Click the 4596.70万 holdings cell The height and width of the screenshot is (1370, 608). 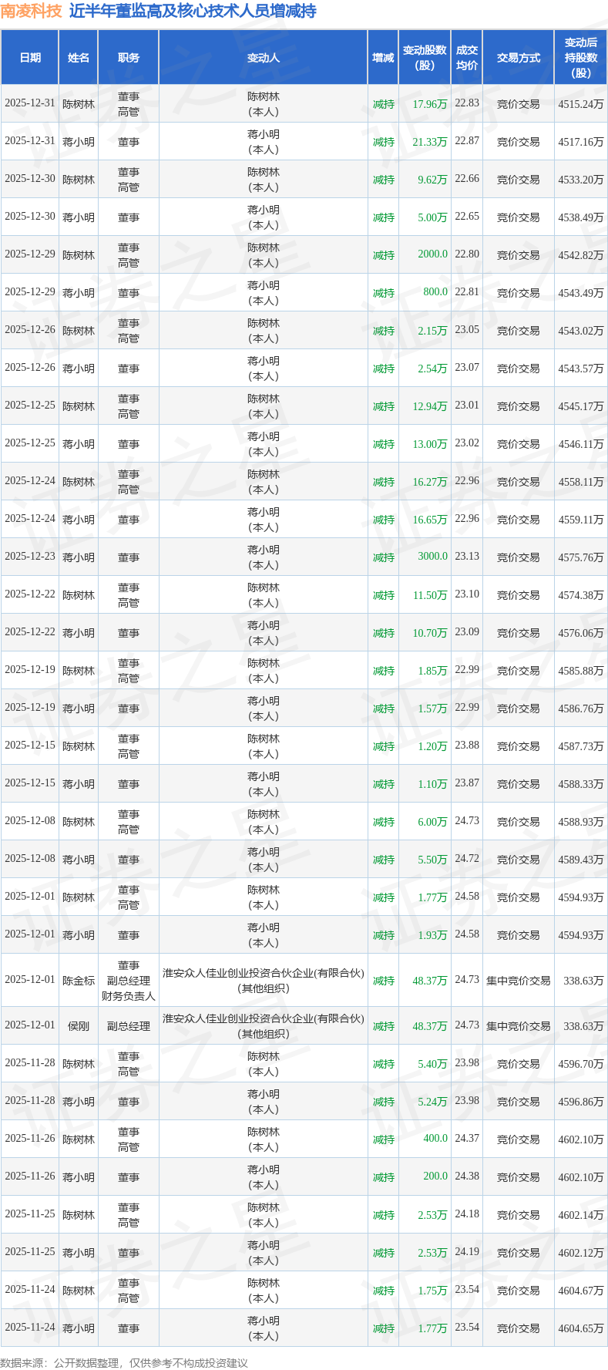tap(581, 1064)
